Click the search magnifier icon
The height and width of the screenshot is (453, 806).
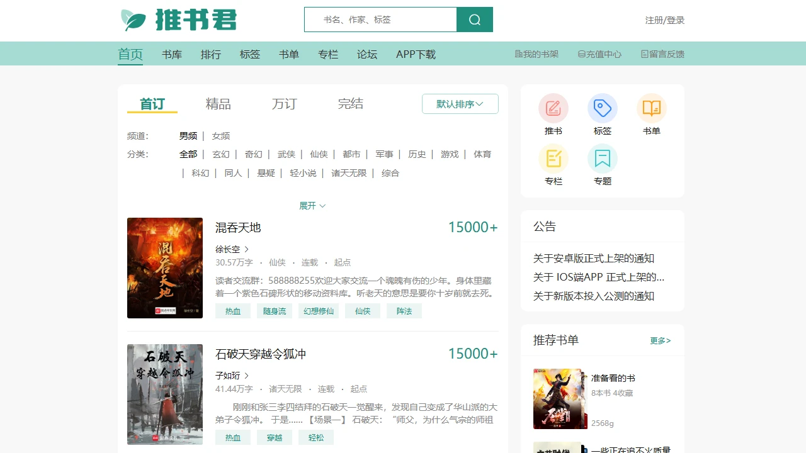pos(474,20)
